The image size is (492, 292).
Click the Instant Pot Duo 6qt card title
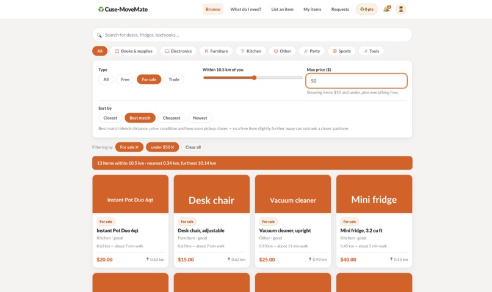point(117,230)
